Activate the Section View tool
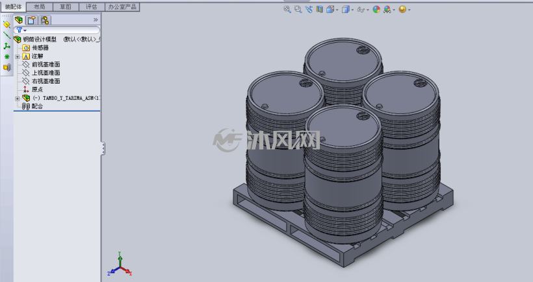 point(319,10)
